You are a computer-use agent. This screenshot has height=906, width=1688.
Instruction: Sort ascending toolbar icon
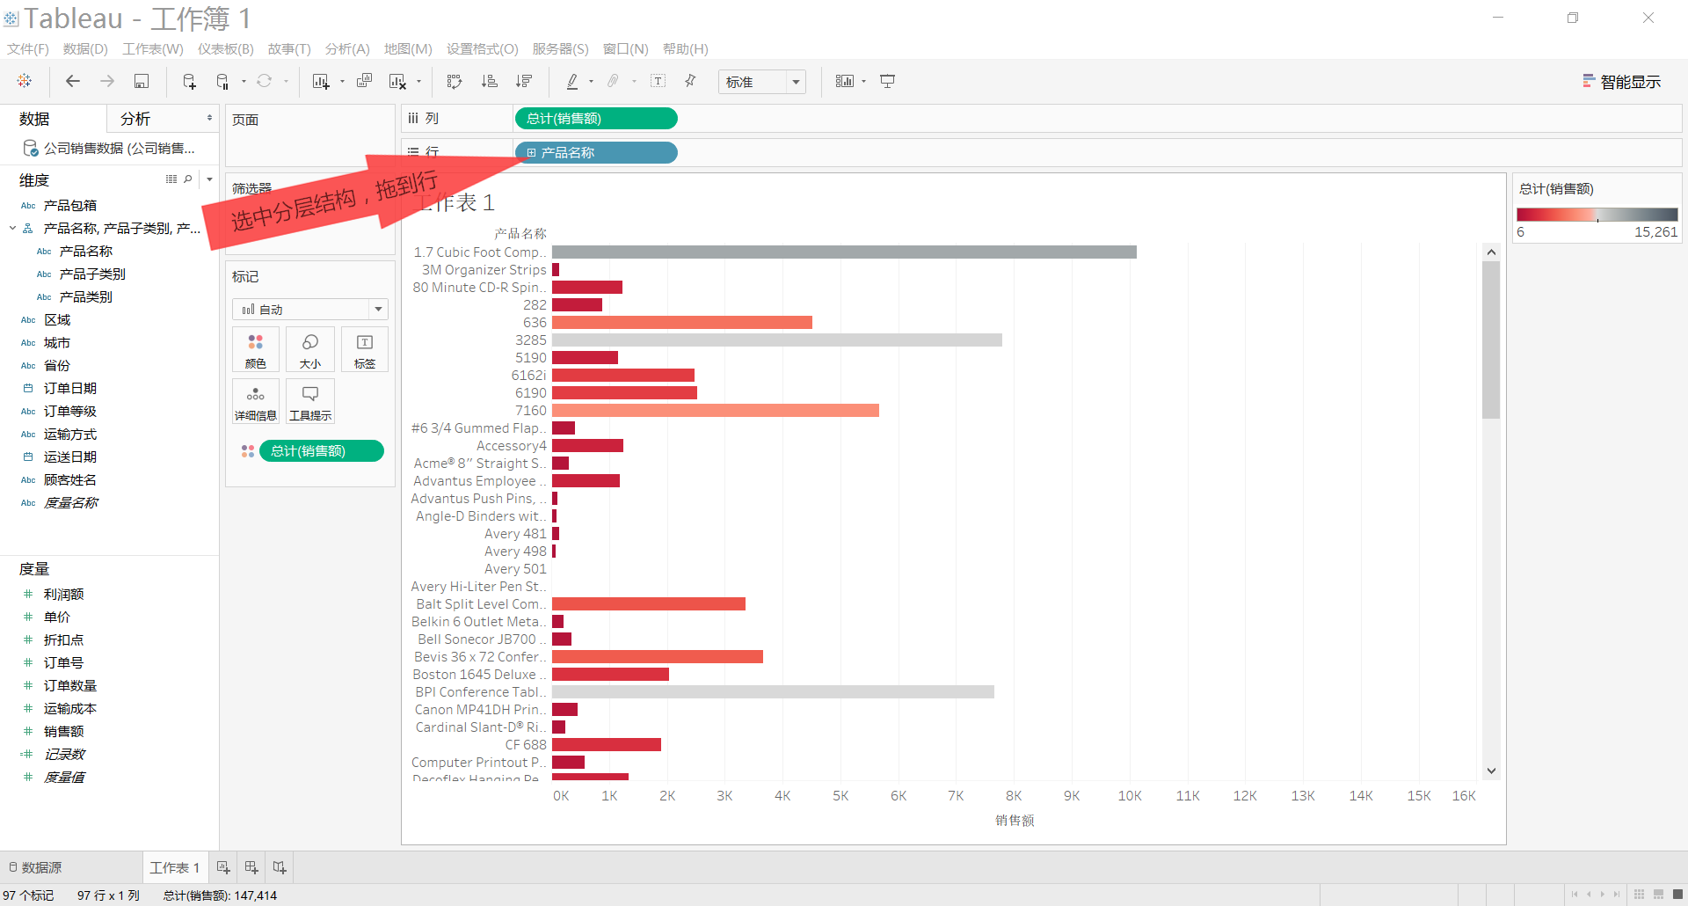pos(489,81)
